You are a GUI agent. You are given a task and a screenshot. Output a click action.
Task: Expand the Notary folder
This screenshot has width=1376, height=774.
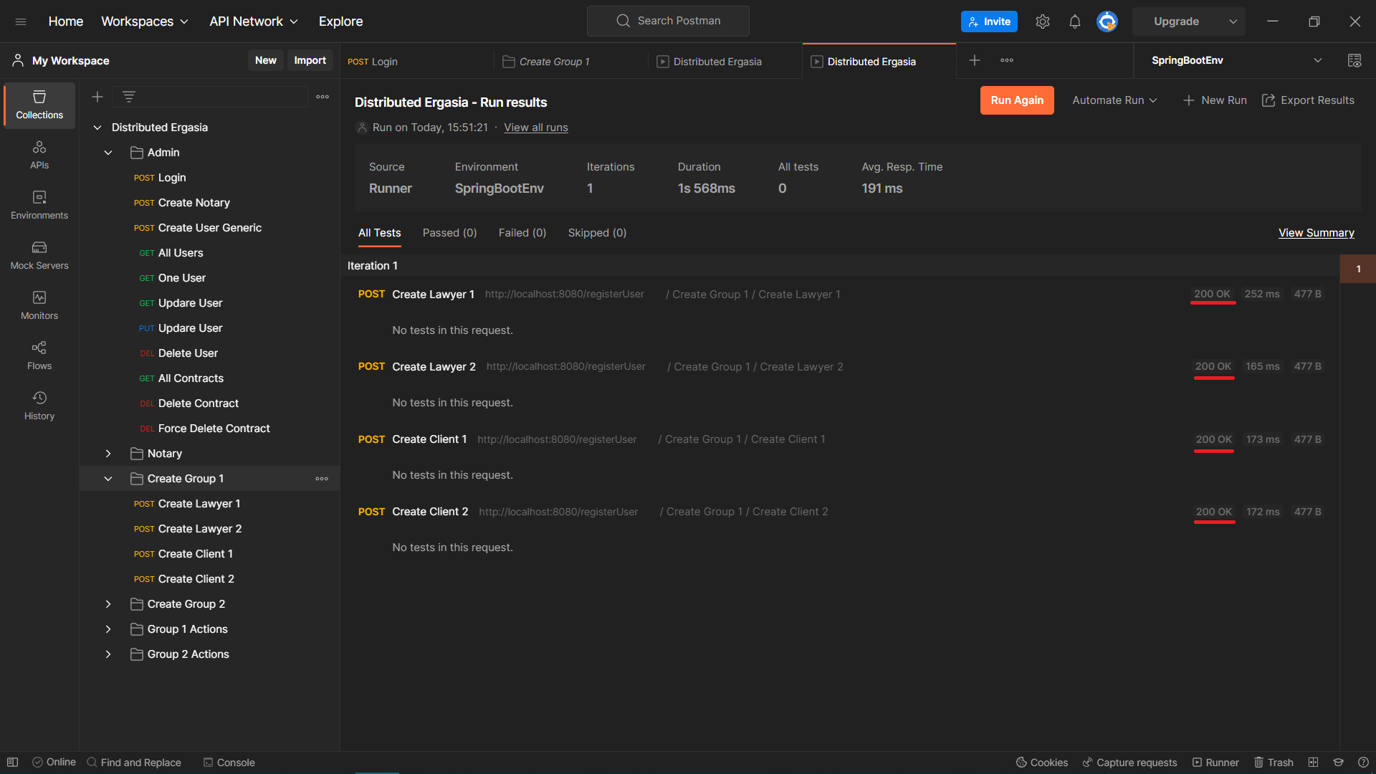(x=108, y=454)
